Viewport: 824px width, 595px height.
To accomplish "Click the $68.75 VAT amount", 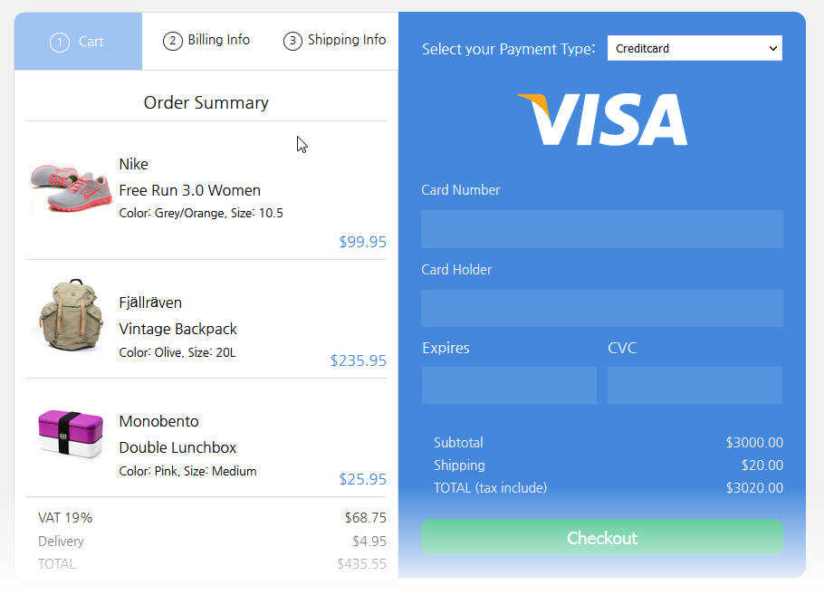I will click(x=365, y=518).
